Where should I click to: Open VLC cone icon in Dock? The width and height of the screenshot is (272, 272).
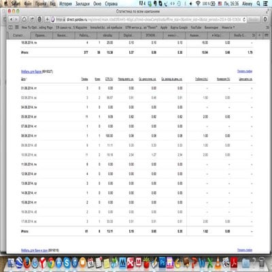pos(218,263)
